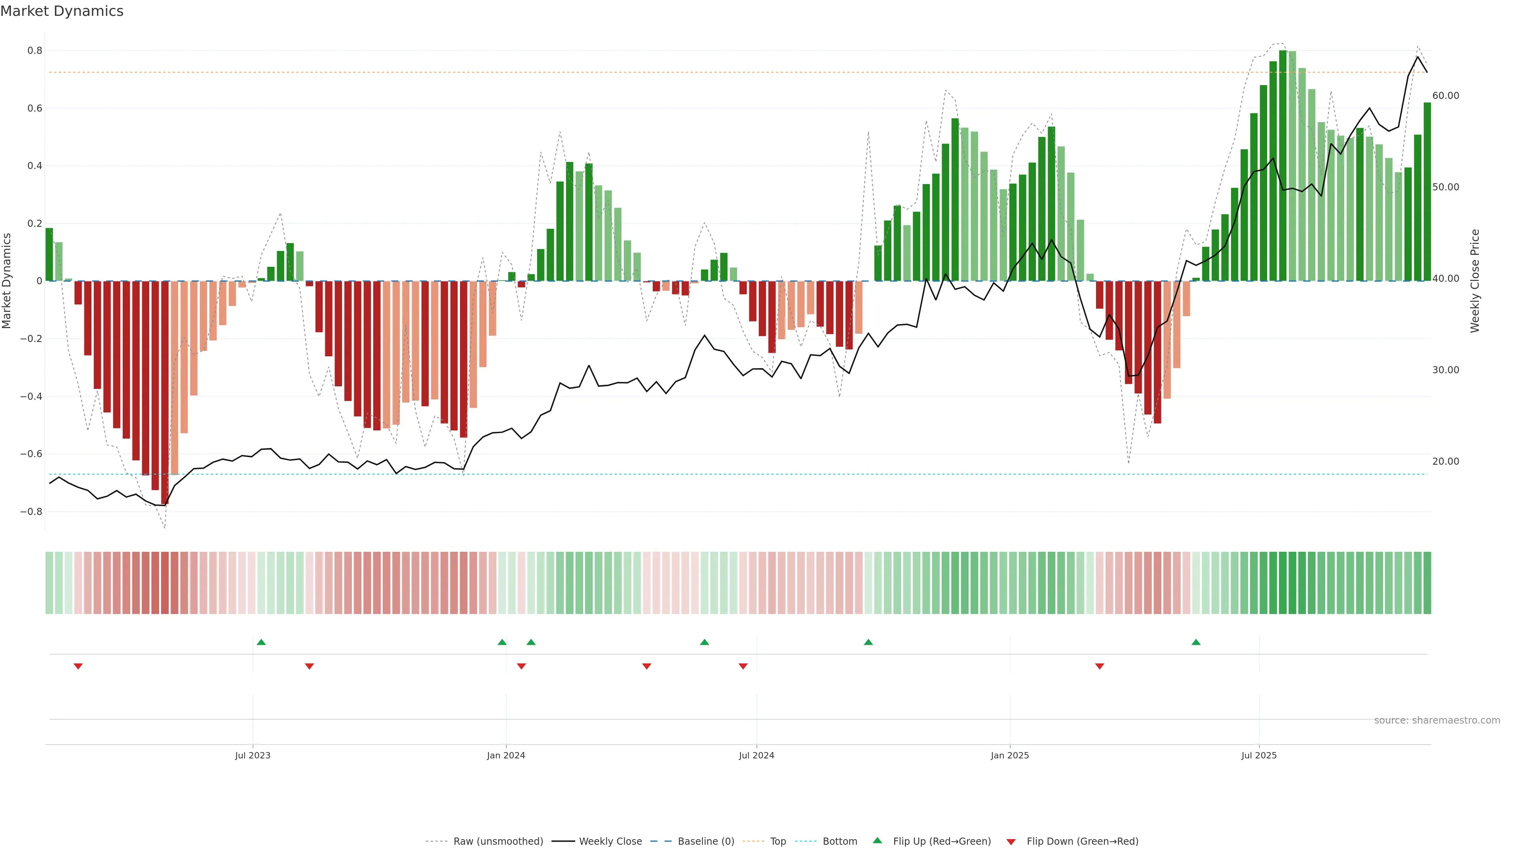Click the red flip-down triangle after Jan 2025
The width and height of the screenshot is (1520, 855).
(x=1099, y=666)
